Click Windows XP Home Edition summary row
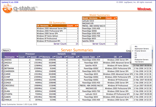 57,36
